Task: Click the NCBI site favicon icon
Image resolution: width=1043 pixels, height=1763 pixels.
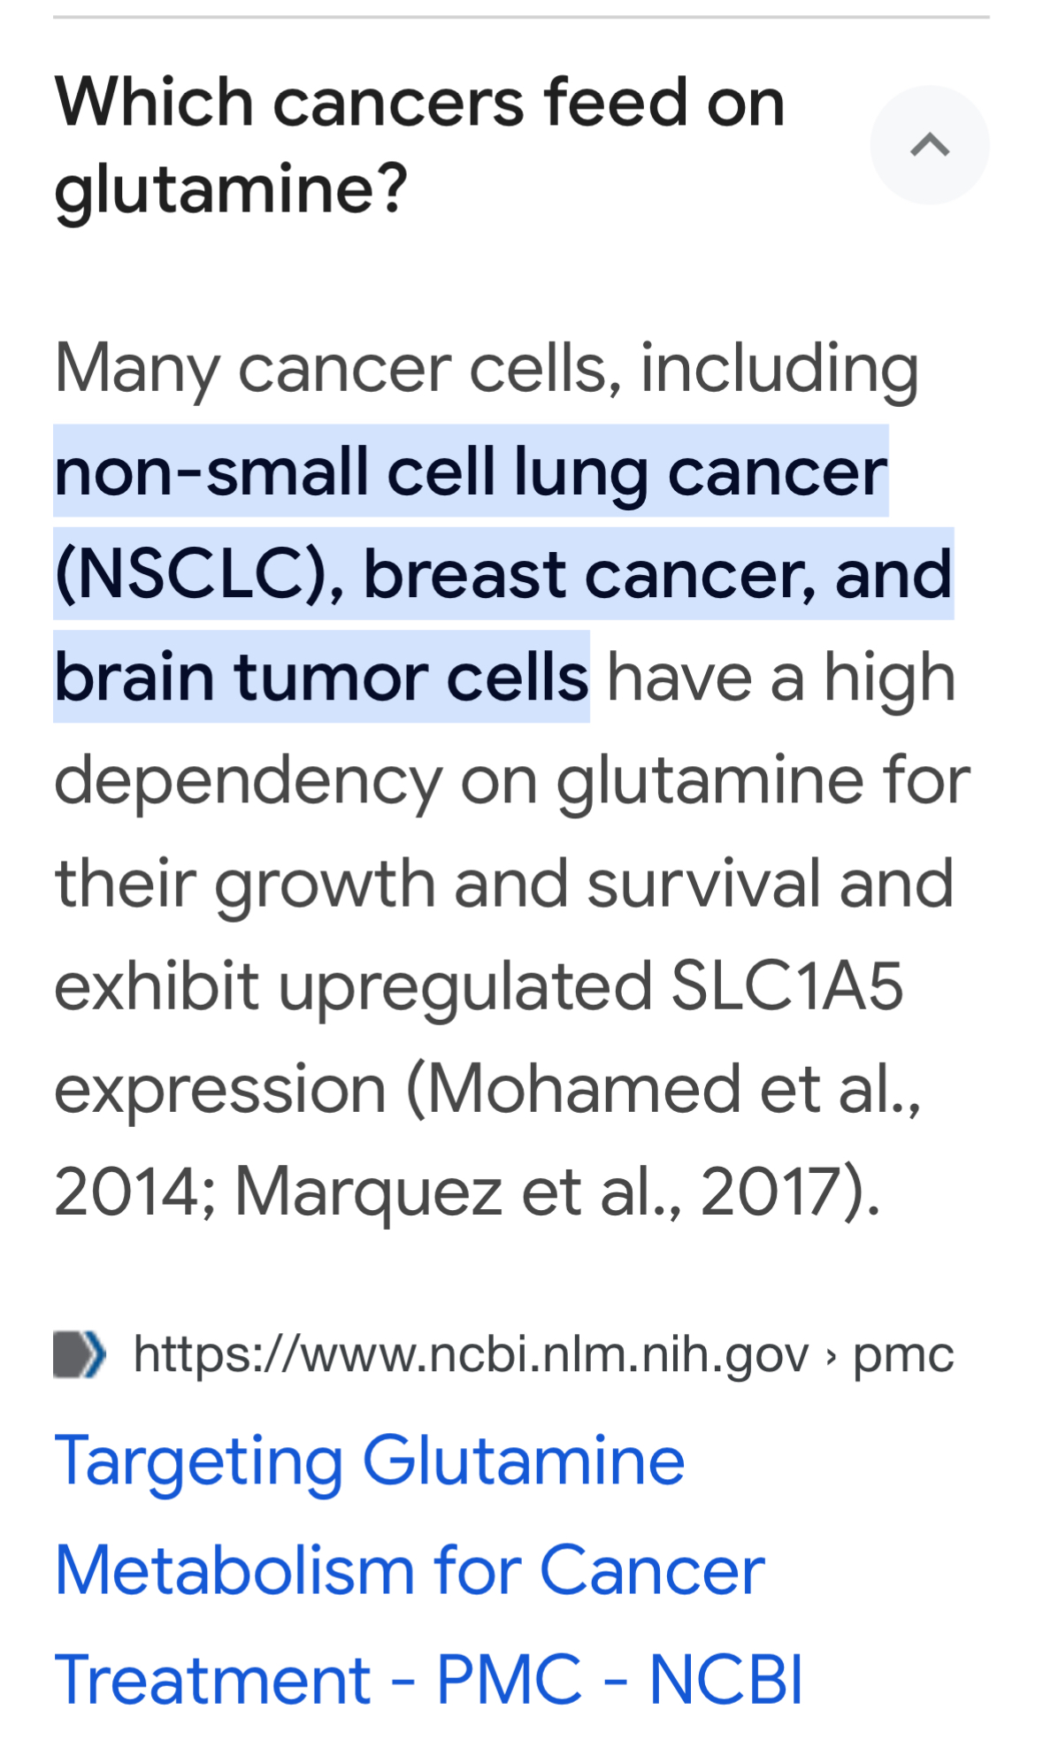Action: (x=80, y=1353)
